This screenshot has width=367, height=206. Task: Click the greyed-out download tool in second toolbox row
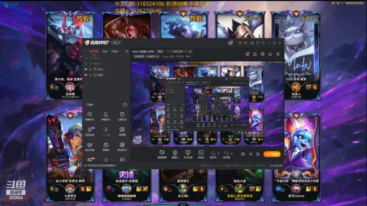(106, 131)
